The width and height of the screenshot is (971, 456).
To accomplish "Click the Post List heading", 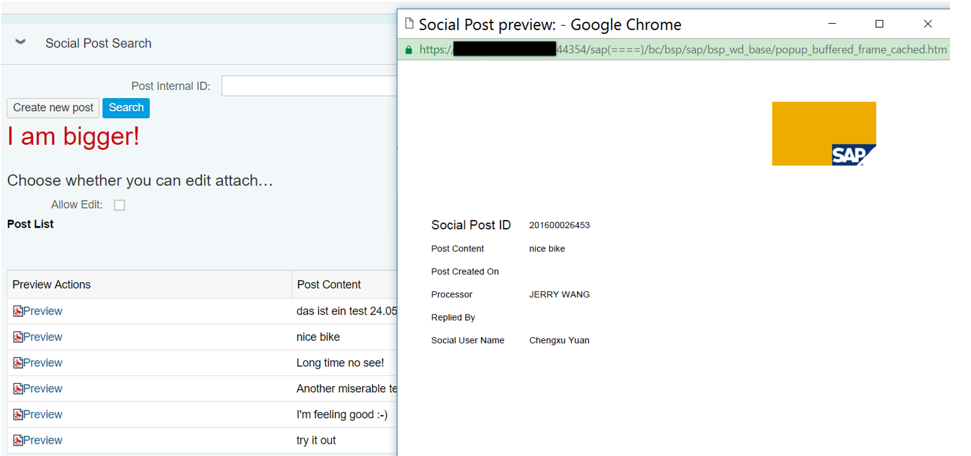I will [30, 224].
